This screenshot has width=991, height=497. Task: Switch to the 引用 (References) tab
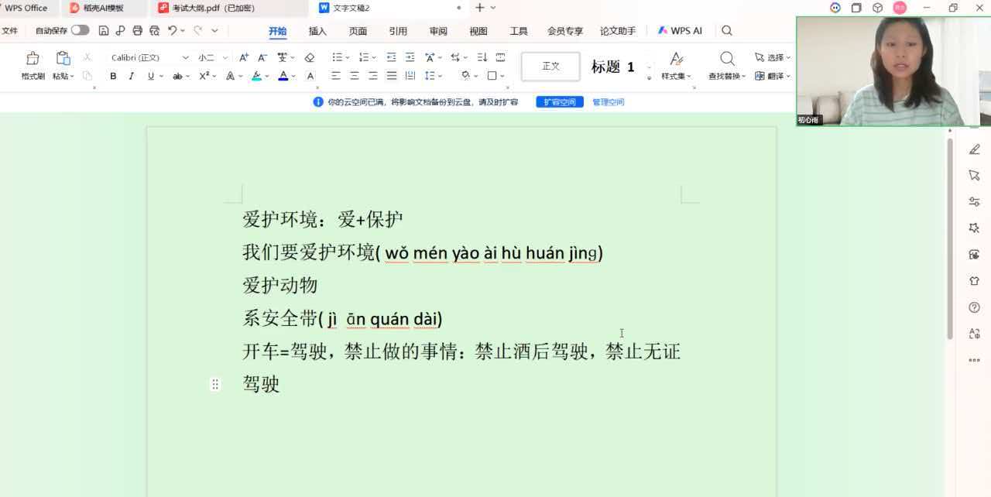pos(398,31)
